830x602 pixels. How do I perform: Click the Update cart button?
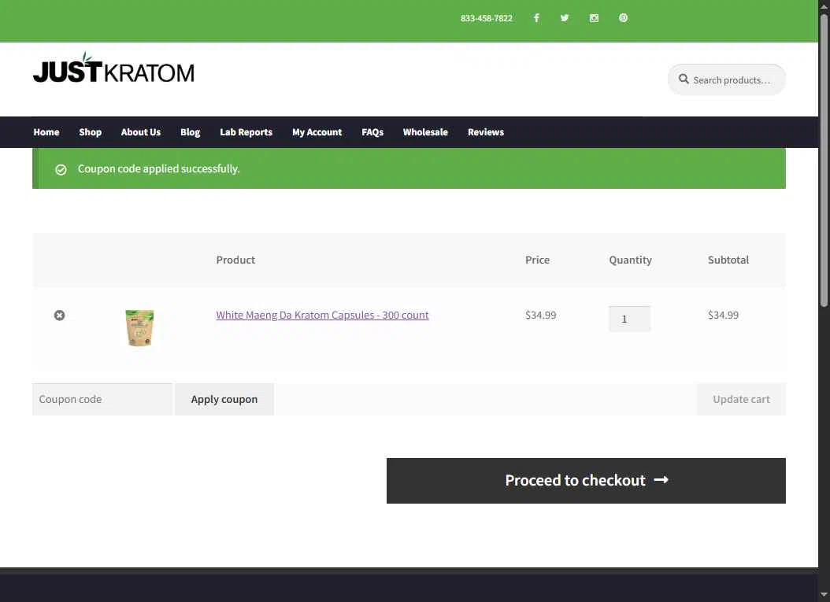pos(741,400)
